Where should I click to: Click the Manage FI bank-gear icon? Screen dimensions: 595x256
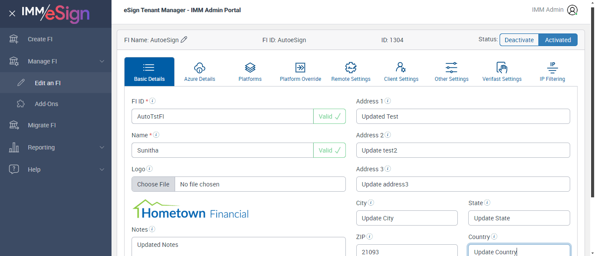coord(14,61)
